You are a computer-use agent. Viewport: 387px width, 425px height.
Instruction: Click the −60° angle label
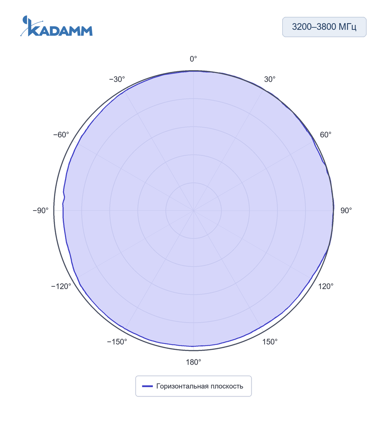[61, 135]
